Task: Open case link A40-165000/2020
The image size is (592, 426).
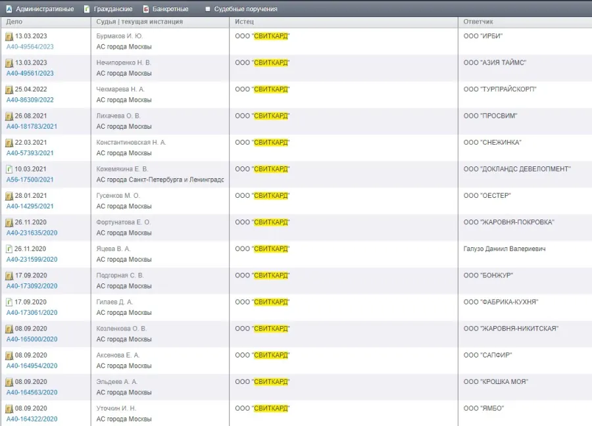Action: (32, 339)
